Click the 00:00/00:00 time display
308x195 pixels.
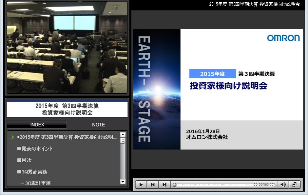coord(263,185)
